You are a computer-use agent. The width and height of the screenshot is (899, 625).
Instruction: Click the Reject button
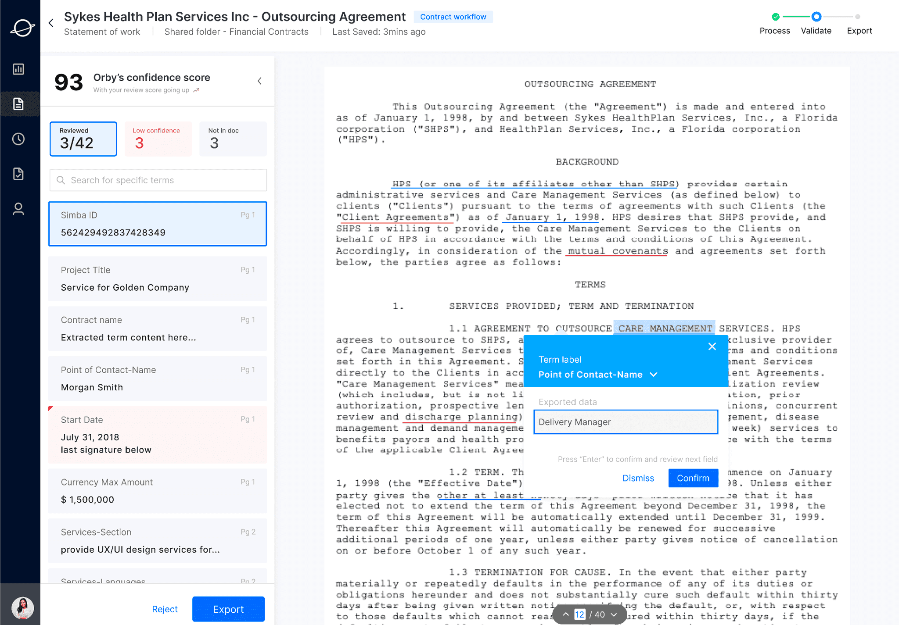[x=165, y=609]
